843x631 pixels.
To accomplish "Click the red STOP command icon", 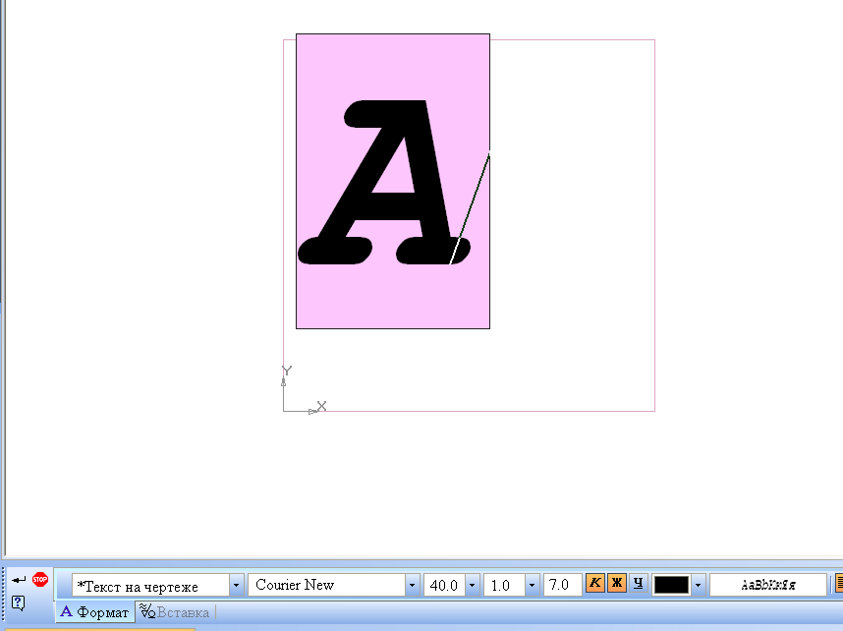I will (x=40, y=579).
